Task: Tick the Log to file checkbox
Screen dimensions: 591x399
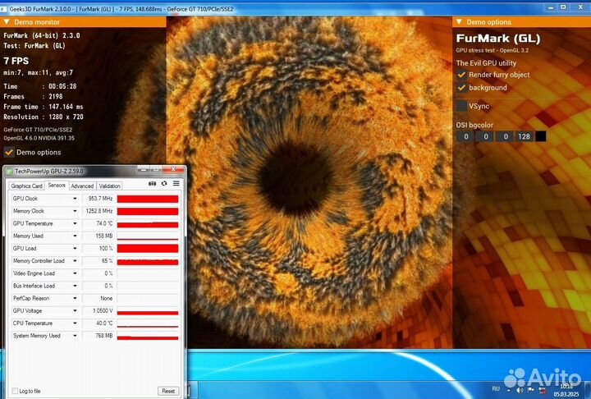Action: tap(15, 391)
